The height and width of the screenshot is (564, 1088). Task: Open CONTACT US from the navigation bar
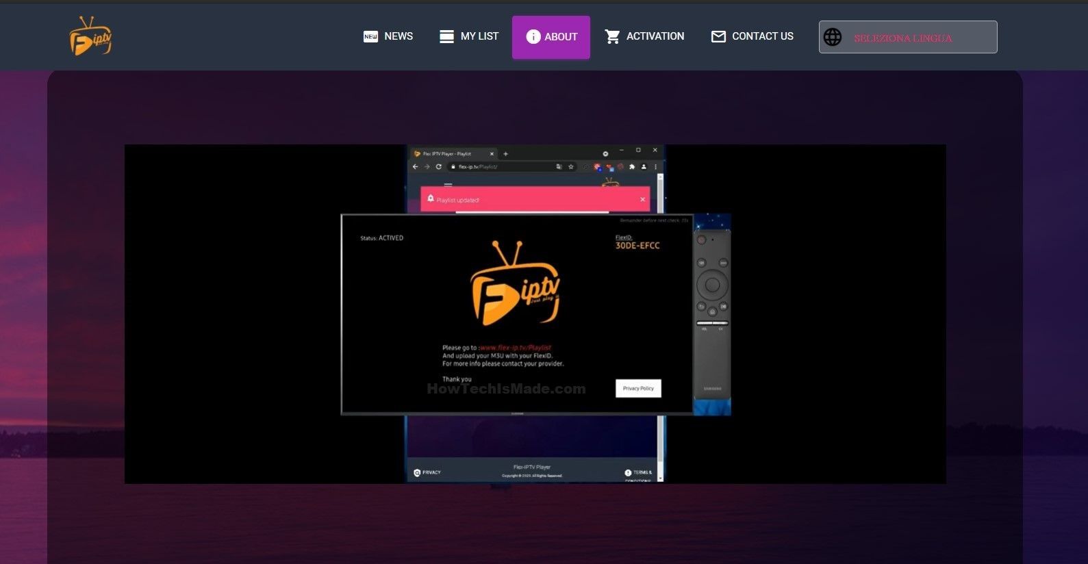point(752,36)
